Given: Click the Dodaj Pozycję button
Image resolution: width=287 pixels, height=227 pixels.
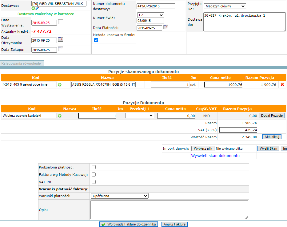Looking at the screenshot, I should [x=272, y=116].
